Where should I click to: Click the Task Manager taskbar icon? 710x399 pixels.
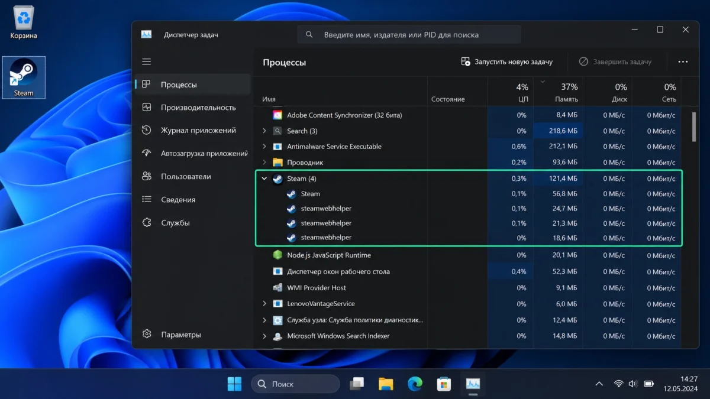473,384
